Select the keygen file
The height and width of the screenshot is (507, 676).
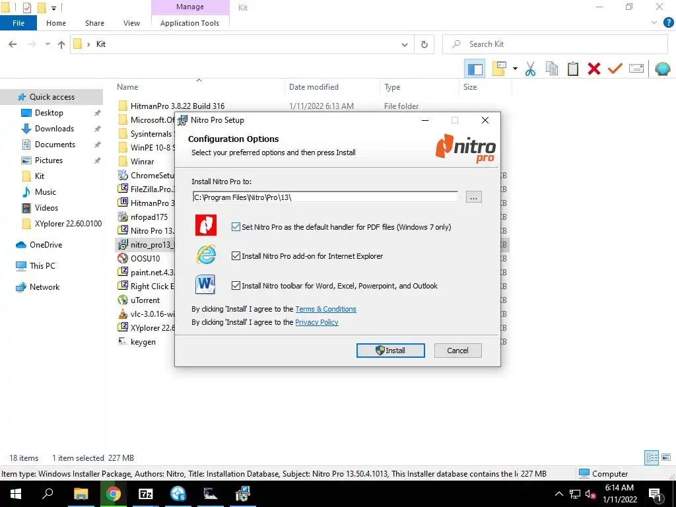[x=143, y=342]
